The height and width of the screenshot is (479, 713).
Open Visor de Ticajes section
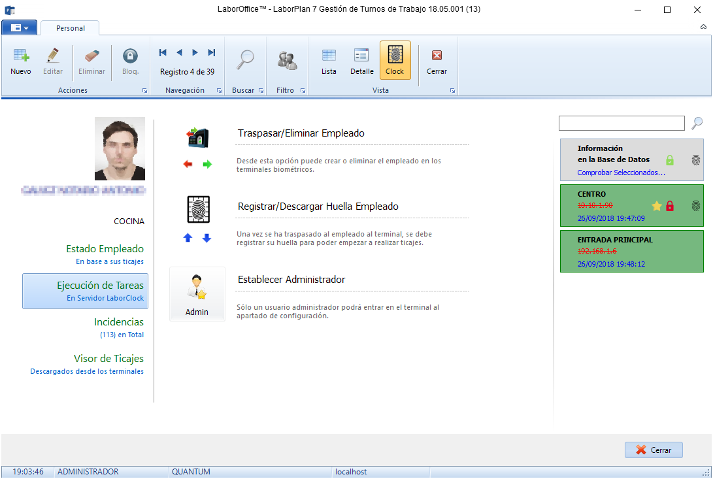(87, 365)
